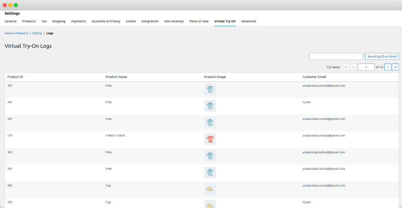Click the first Polo product thumbnail

pyautogui.click(x=210, y=89)
